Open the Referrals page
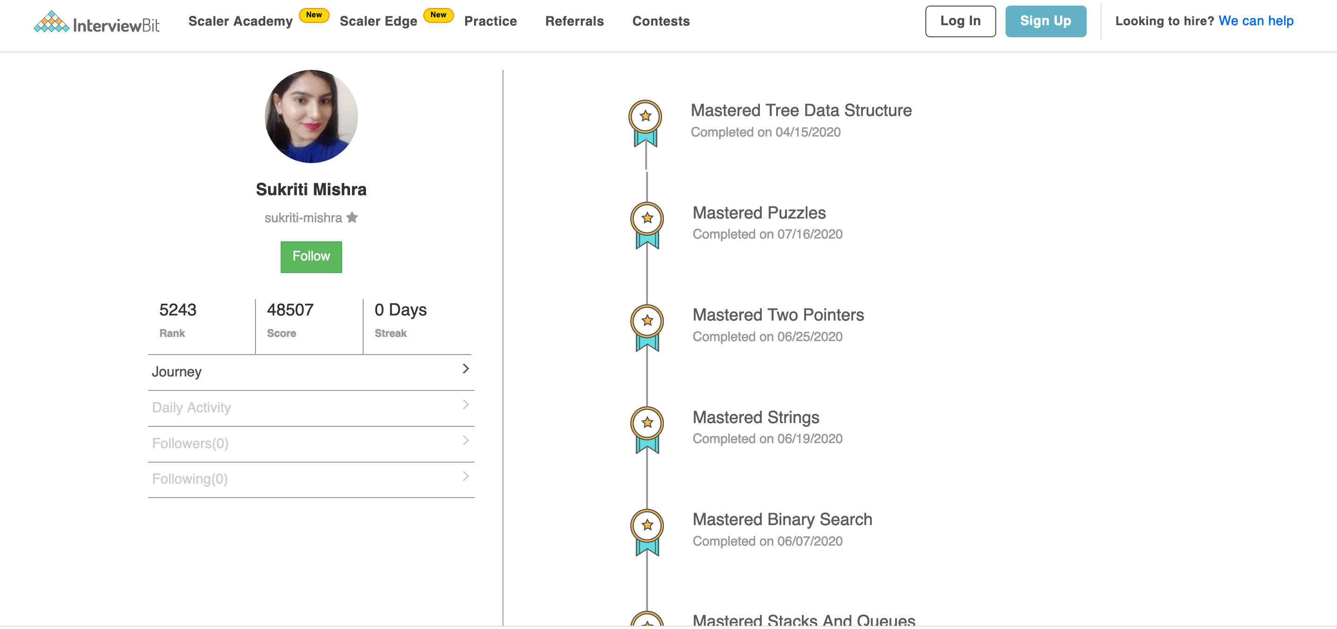 pyautogui.click(x=574, y=21)
